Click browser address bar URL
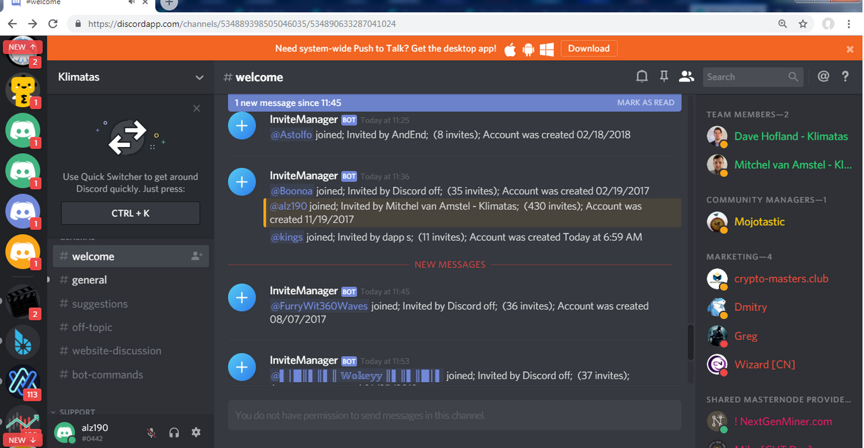The height and width of the screenshot is (448, 864). coord(242,24)
